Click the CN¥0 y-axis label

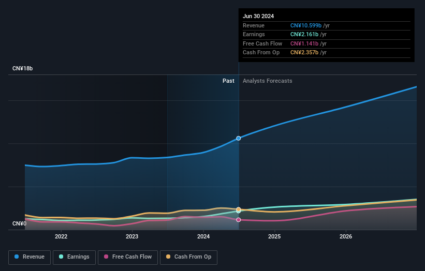[20, 223]
